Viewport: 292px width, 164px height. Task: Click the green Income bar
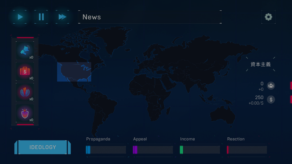[x=200, y=150]
